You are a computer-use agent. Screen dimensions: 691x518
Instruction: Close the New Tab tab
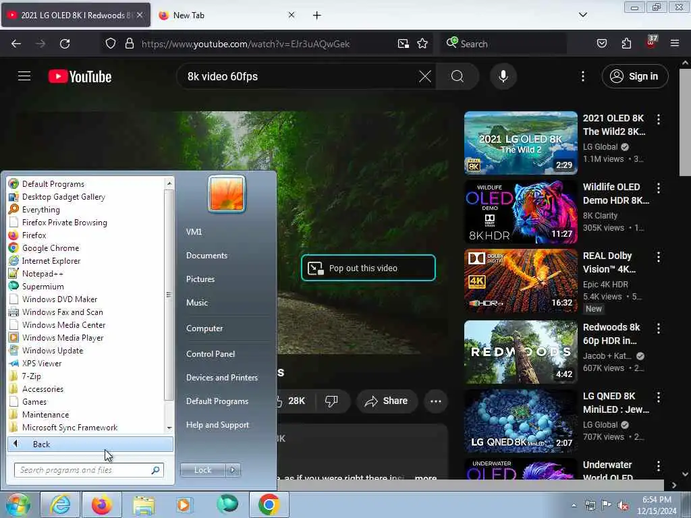click(x=292, y=15)
